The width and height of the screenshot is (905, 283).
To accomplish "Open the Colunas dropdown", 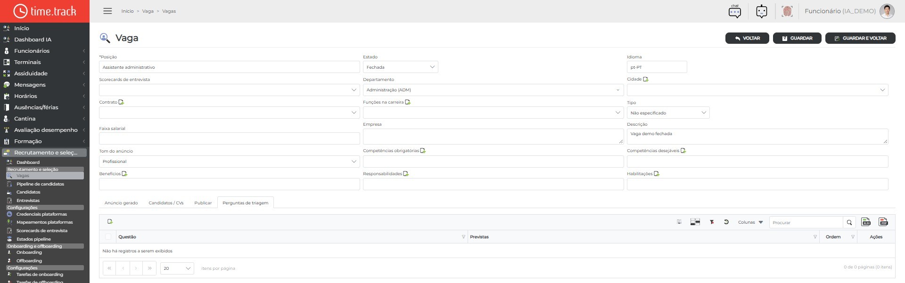I will pyautogui.click(x=750, y=222).
